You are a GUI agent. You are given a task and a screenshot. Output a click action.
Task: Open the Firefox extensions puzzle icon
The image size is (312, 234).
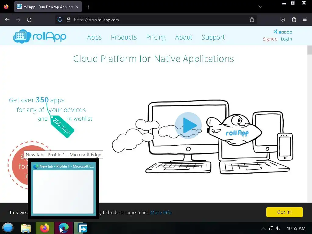(x=294, y=20)
